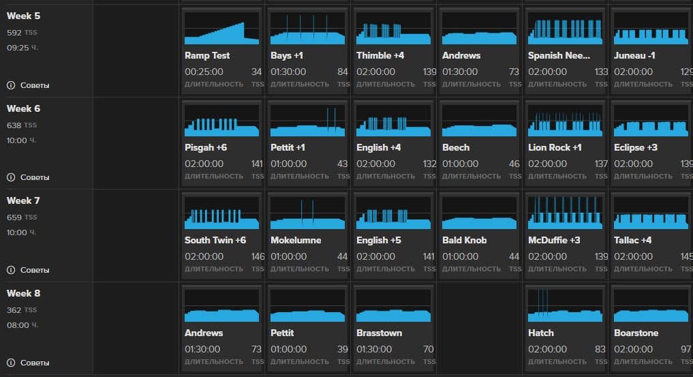Select the Brasstown workout title
Viewport: 693px width, 377px height.
pyautogui.click(x=379, y=333)
